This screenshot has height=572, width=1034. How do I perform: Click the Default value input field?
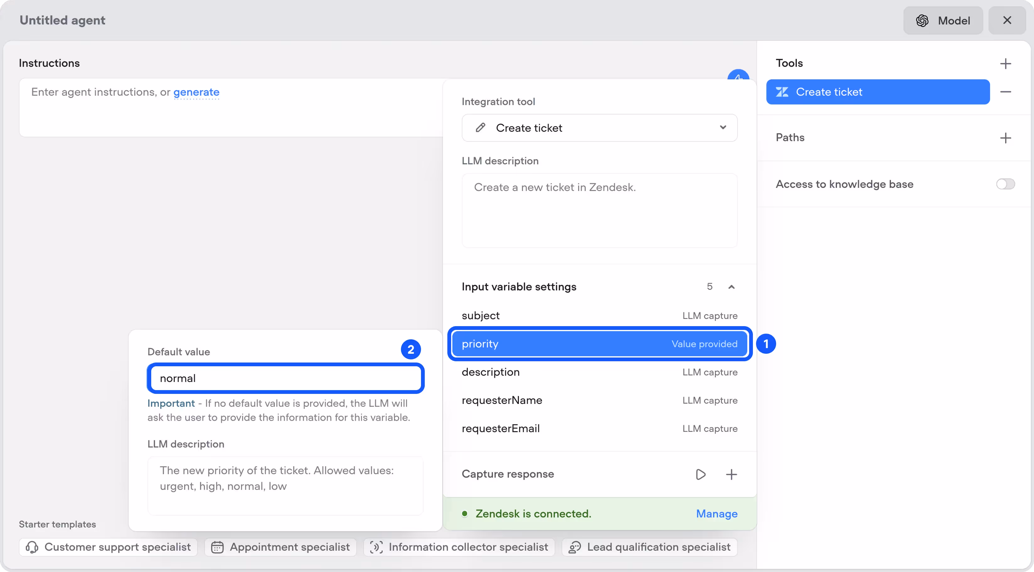(x=285, y=378)
